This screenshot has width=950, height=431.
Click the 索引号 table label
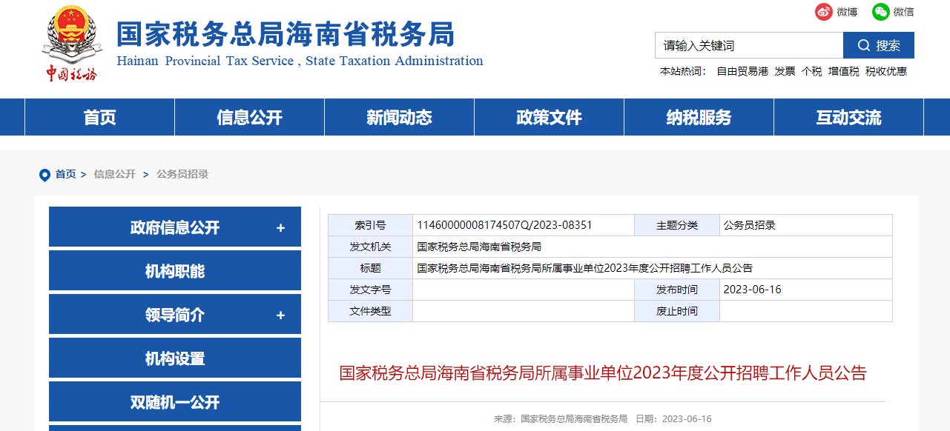pos(370,225)
